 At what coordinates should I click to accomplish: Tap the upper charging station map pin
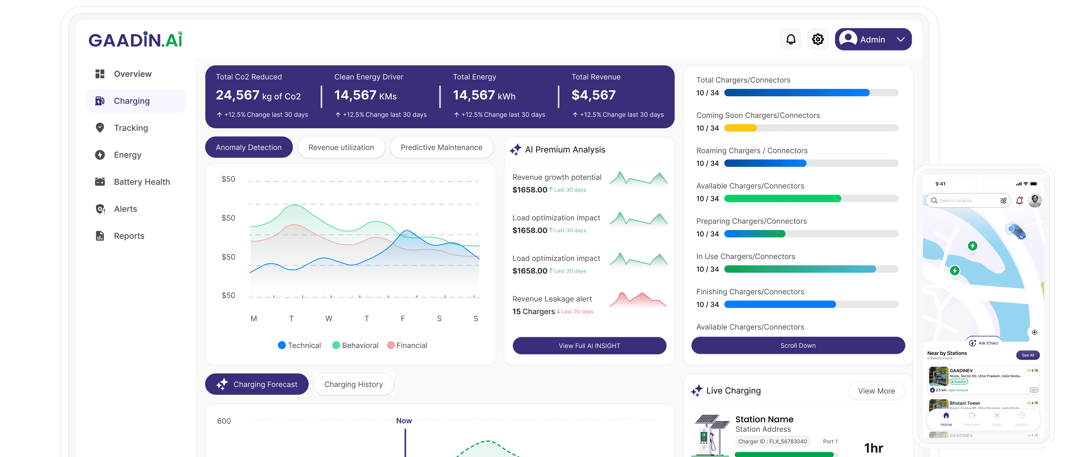pyautogui.click(x=972, y=247)
